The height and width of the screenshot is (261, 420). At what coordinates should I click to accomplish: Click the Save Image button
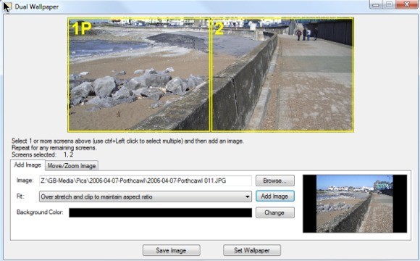click(171, 250)
